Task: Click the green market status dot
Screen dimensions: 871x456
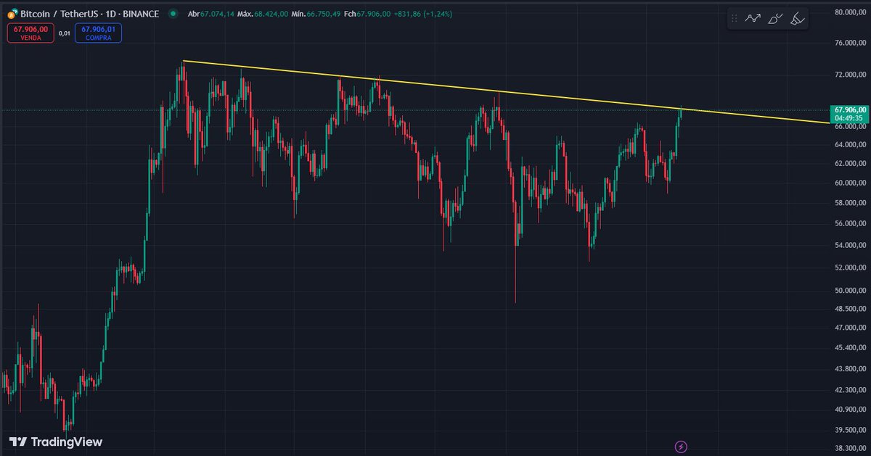Action: click(x=172, y=13)
